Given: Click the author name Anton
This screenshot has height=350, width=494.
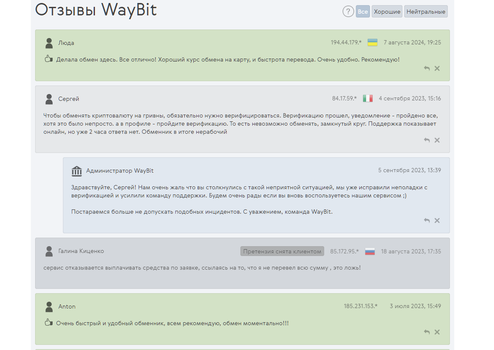Looking at the screenshot, I should (67, 306).
